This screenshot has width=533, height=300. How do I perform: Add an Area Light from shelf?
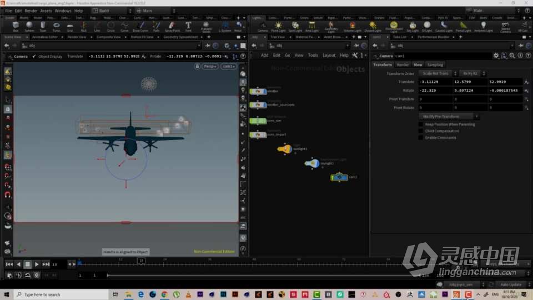pyautogui.click(x=311, y=27)
